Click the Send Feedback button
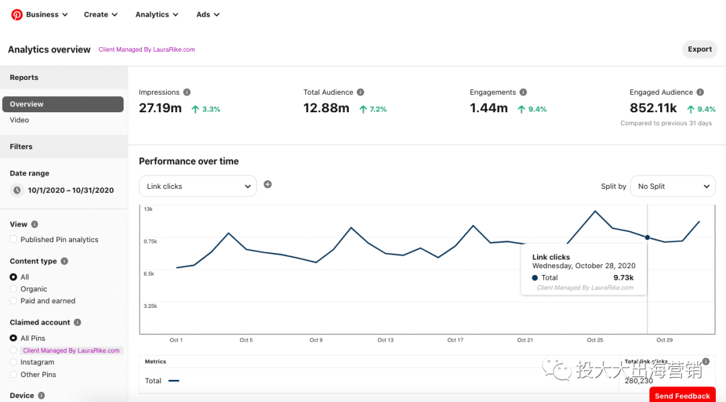This screenshot has width=726, height=402. click(682, 395)
